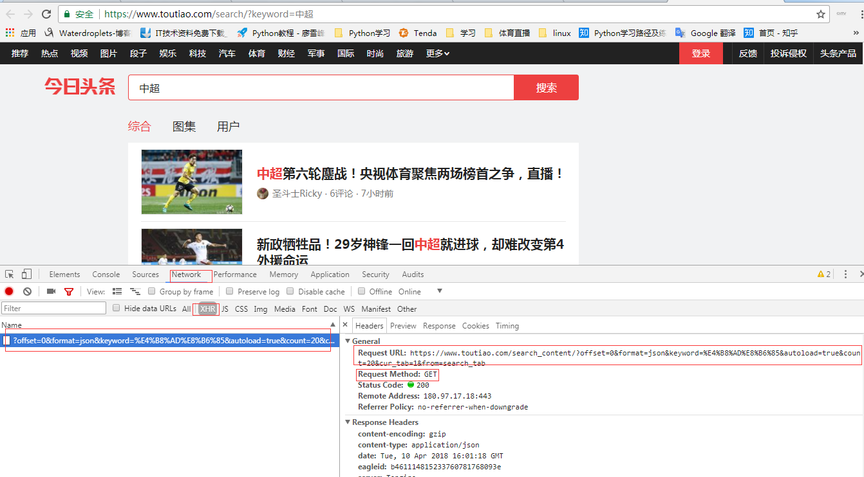Viewport: 864px width, 477px height.
Task: Go to the 推荐 channel
Action: pyautogui.click(x=20, y=53)
